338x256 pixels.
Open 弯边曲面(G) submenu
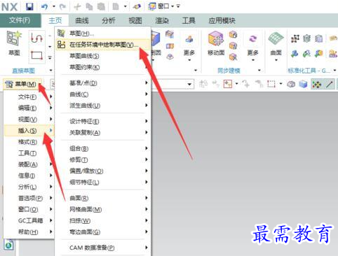point(103,232)
